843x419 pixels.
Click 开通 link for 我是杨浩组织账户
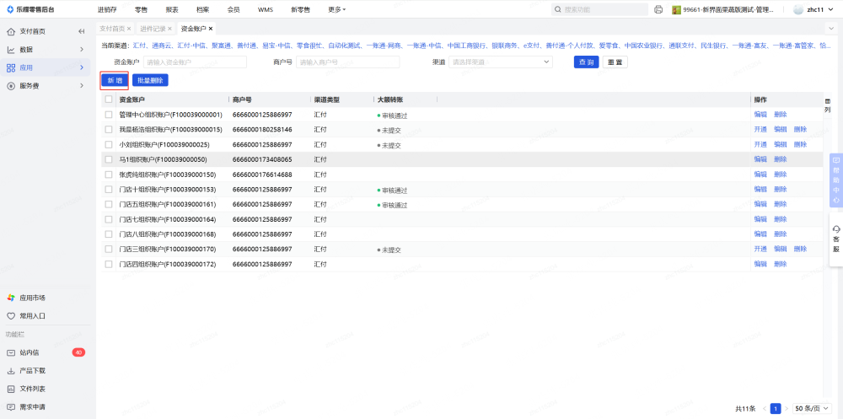tap(760, 130)
